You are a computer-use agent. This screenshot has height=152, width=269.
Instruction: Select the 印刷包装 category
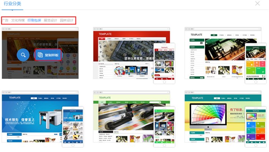[x=34, y=20]
